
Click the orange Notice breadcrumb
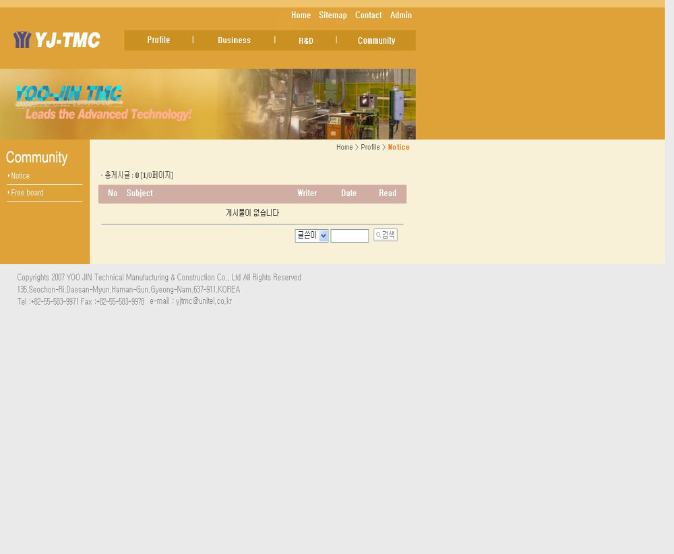398,148
